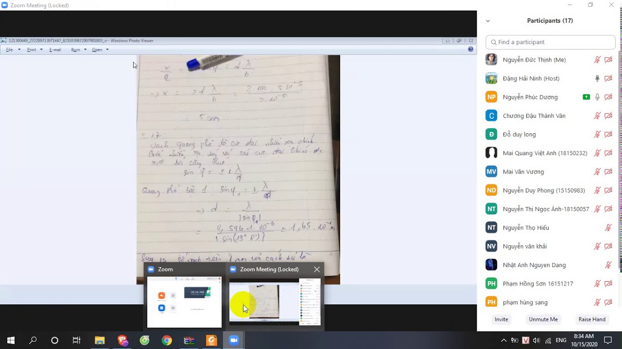Select participant Nguyễn Thị Ngọc Ánh-18150057
The width and height of the screenshot is (622, 349).
click(x=550, y=209)
